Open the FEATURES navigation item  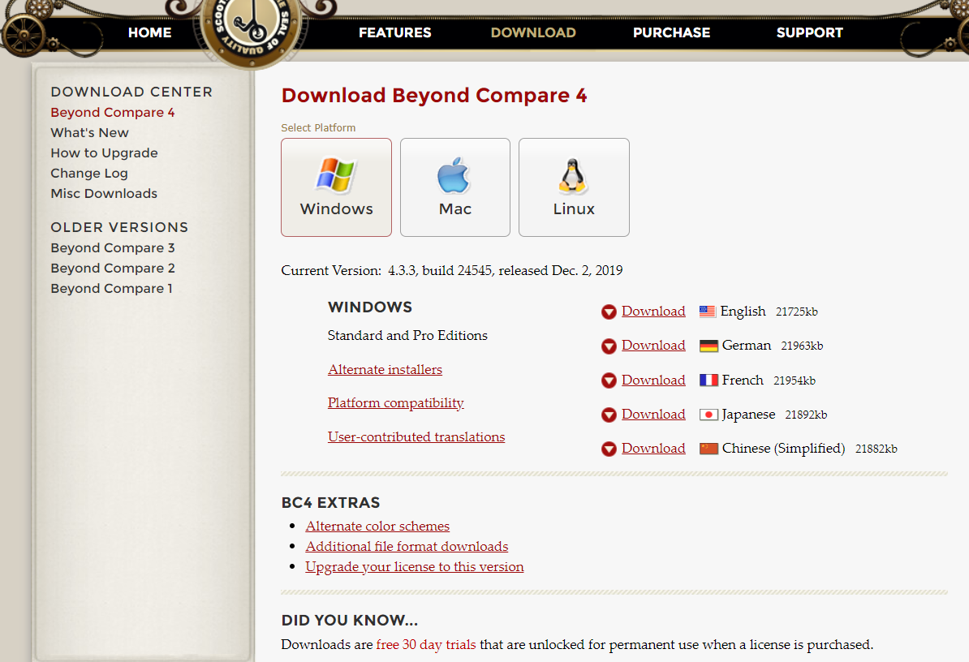[395, 32]
